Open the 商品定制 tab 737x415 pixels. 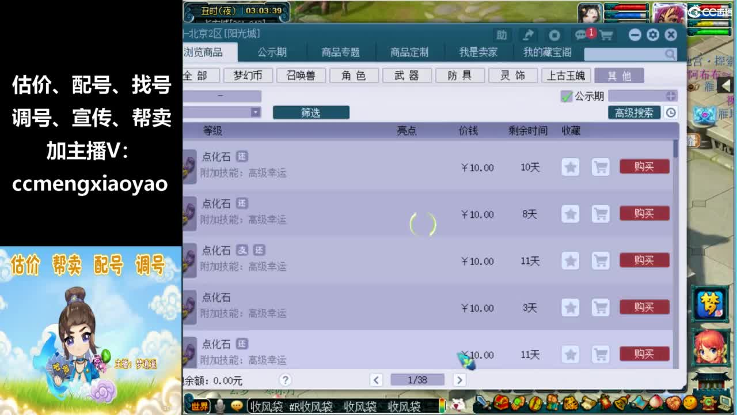click(x=409, y=52)
